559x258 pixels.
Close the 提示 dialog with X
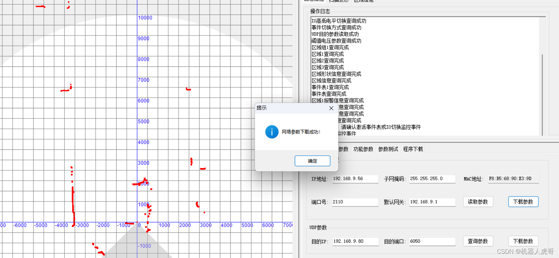(331, 108)
